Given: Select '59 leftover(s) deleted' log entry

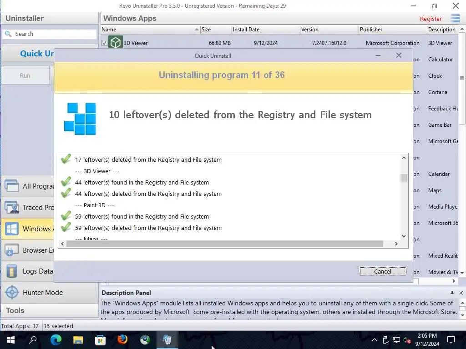Looking at the screenshot, I should [x=148, y=228].
